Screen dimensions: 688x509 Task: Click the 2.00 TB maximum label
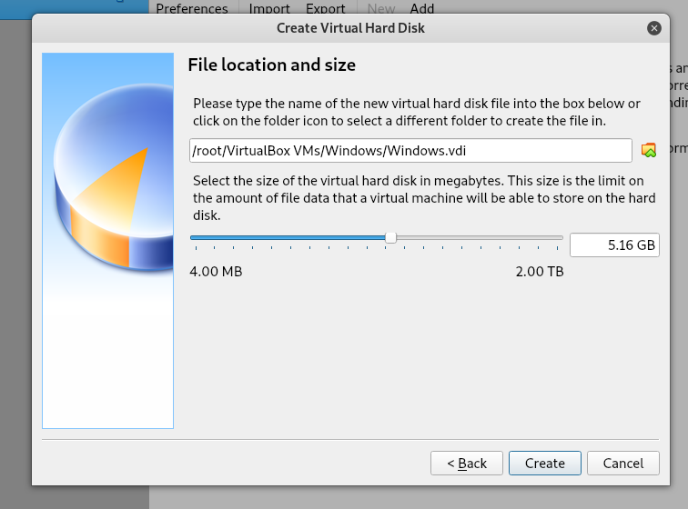[540, 272]
